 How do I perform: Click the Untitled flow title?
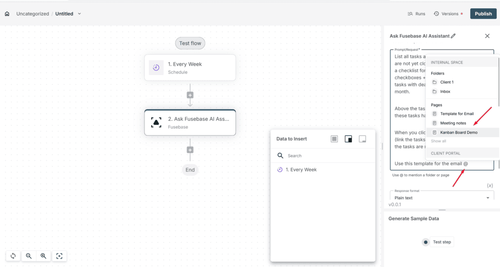(64, 14)
